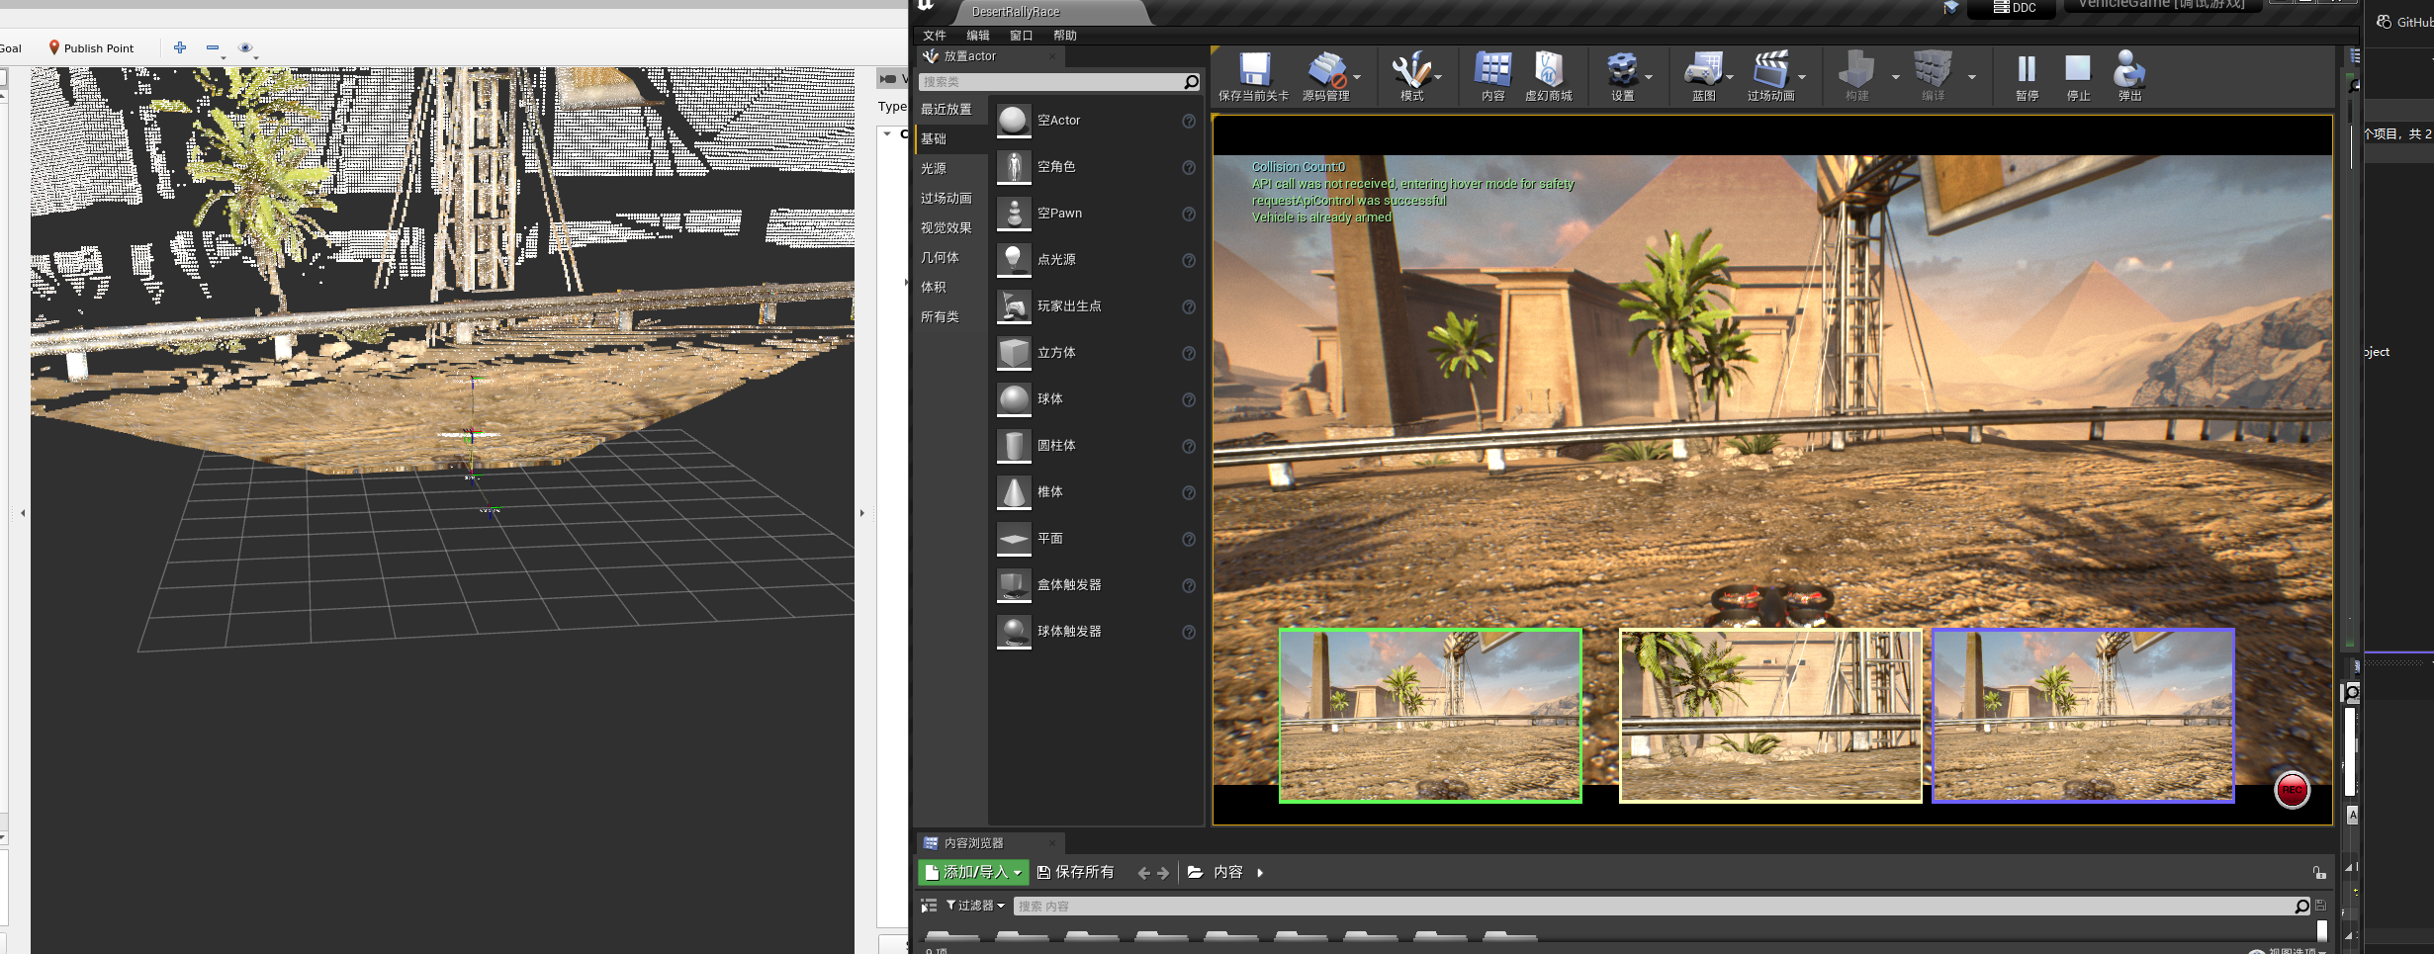Select the Geometry (几何体) category
Viewport: 2434px width, 954px height.
(940, 257)
